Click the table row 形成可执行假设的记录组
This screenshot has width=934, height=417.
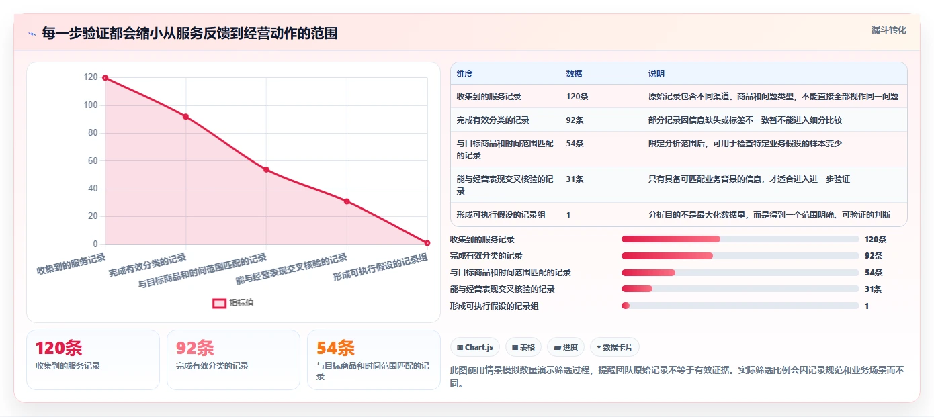pyautogui.click(x=679, y=215)
